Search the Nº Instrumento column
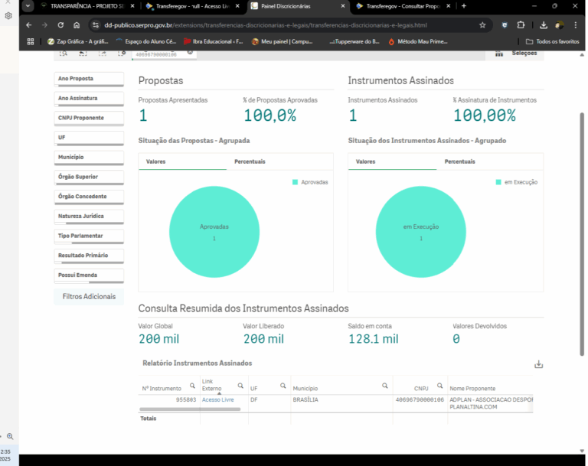This screenshot has width=588, height=466. tap(192, 386)
